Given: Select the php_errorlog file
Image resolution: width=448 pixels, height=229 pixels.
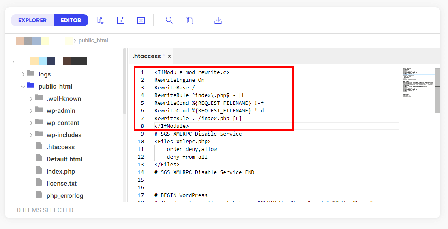Looking at the screenshot, I should pyautogui.click(x=64, y=196).
